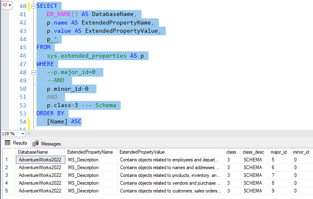Select the major_id column header
The height and width of the screenshot is (199, 313).
(x=280, y=152)
